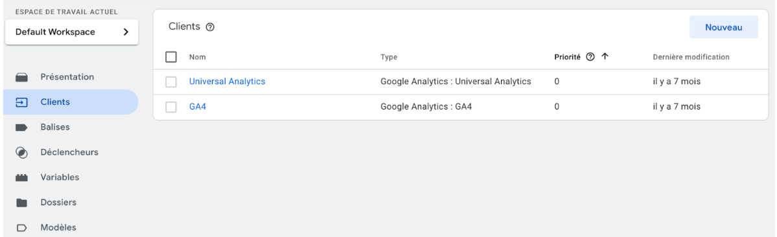The height and width of the screenshot is (237, 777).
Task: Check the GA4 row checkbox
Action: (171, 107)
